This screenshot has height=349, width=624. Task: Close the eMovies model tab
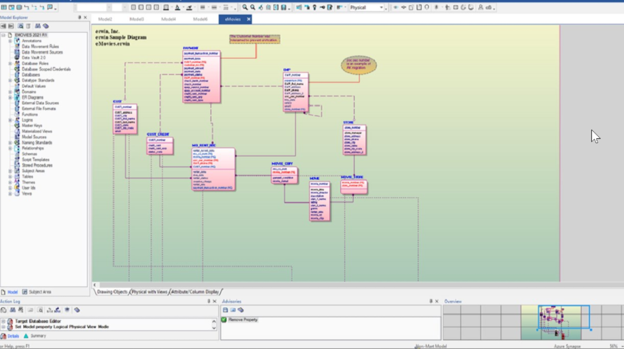click(249, 19)
